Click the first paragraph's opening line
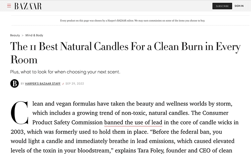Screen dimensions: 251x154 pos(132,104)
